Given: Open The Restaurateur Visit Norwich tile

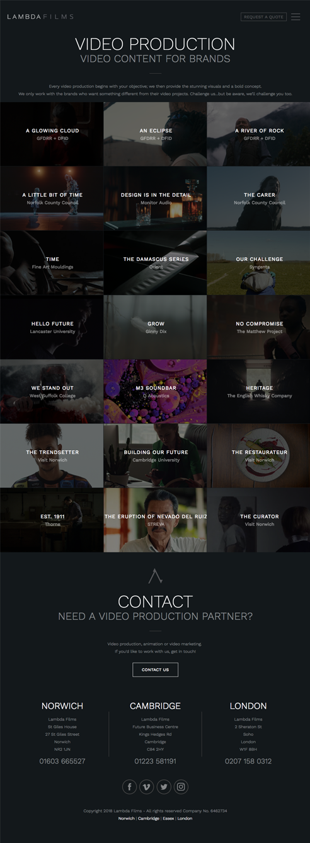Looking at the screenshot, I should [x=258, y=456].
